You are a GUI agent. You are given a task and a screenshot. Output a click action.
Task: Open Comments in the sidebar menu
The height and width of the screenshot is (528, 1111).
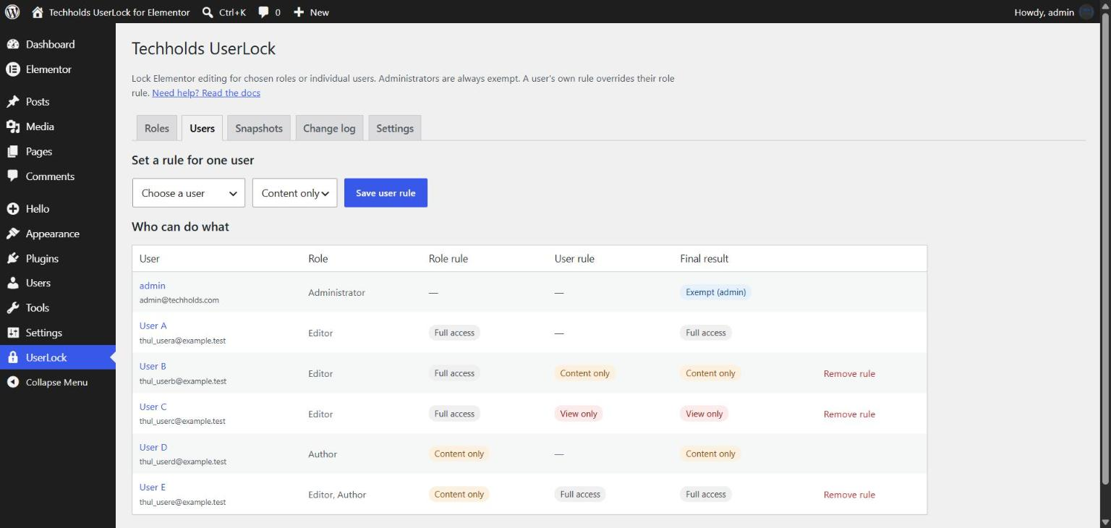tap(58, 176)
